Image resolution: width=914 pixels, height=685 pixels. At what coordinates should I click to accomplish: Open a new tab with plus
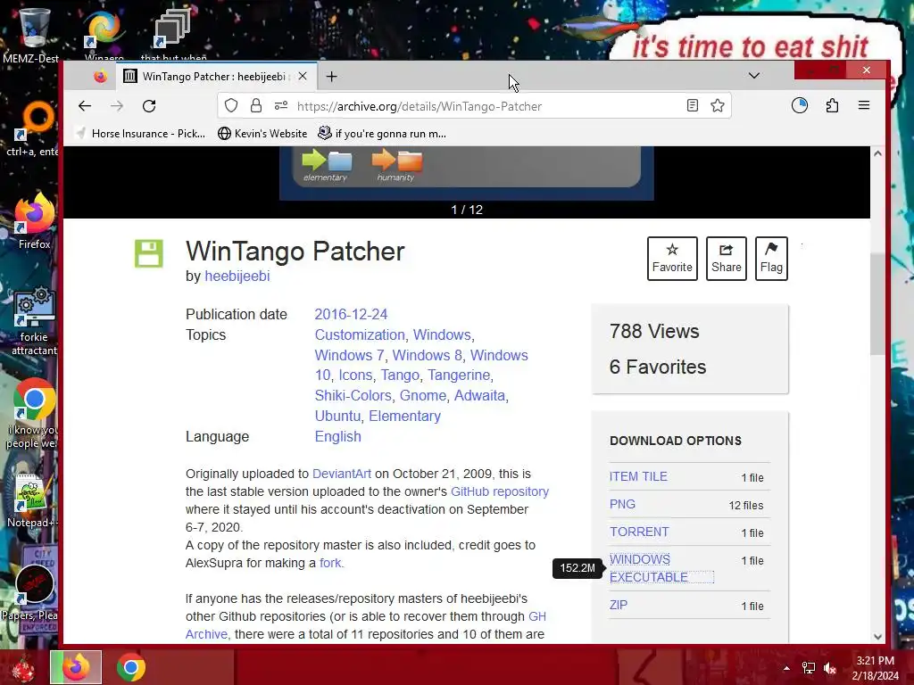point(332,77)
